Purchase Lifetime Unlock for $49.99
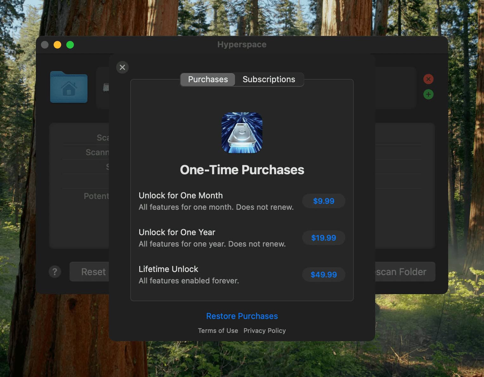This screenshot has width=484, height=377. point(324,274)
